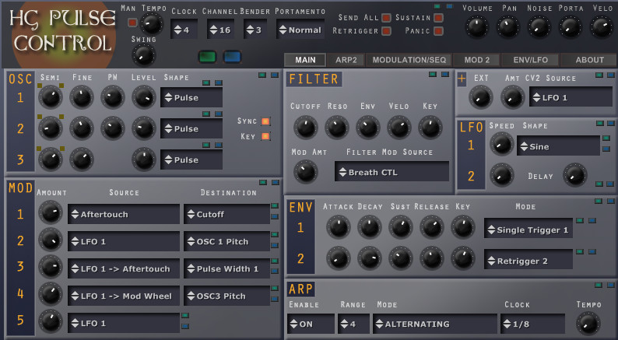Image resolution: width=618 pixels, height=340 pixels.
Task: Change the Channel value 16 stepper
Action: pos(221,30)
